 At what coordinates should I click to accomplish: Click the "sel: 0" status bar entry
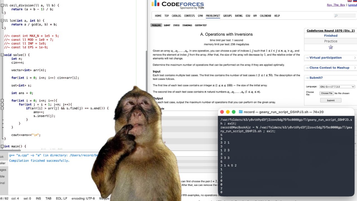click(x=27, y=198)
